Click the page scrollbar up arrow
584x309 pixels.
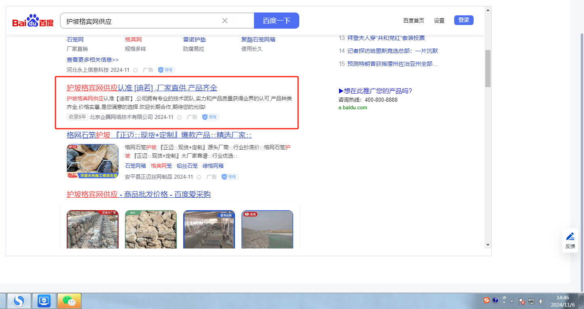488,10
